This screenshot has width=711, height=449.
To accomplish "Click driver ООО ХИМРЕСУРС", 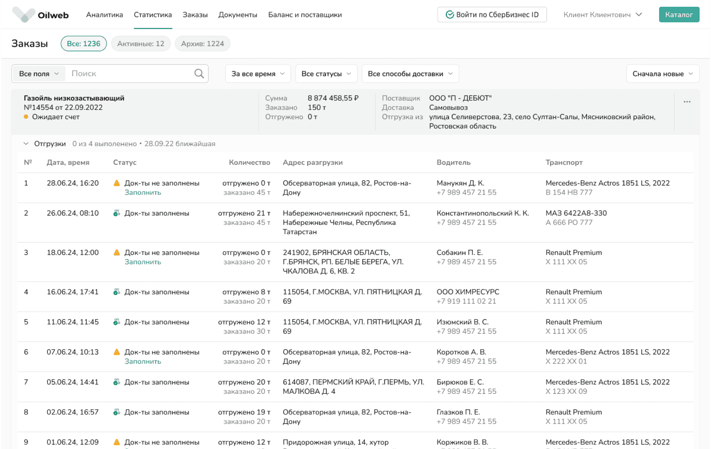I will pyautogui.click(x=468, y=292).
